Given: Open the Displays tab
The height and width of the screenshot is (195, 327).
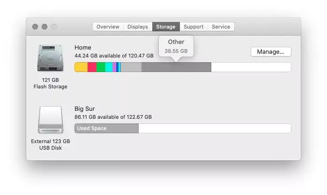Looking at the screenshot, I should point(138,27).
